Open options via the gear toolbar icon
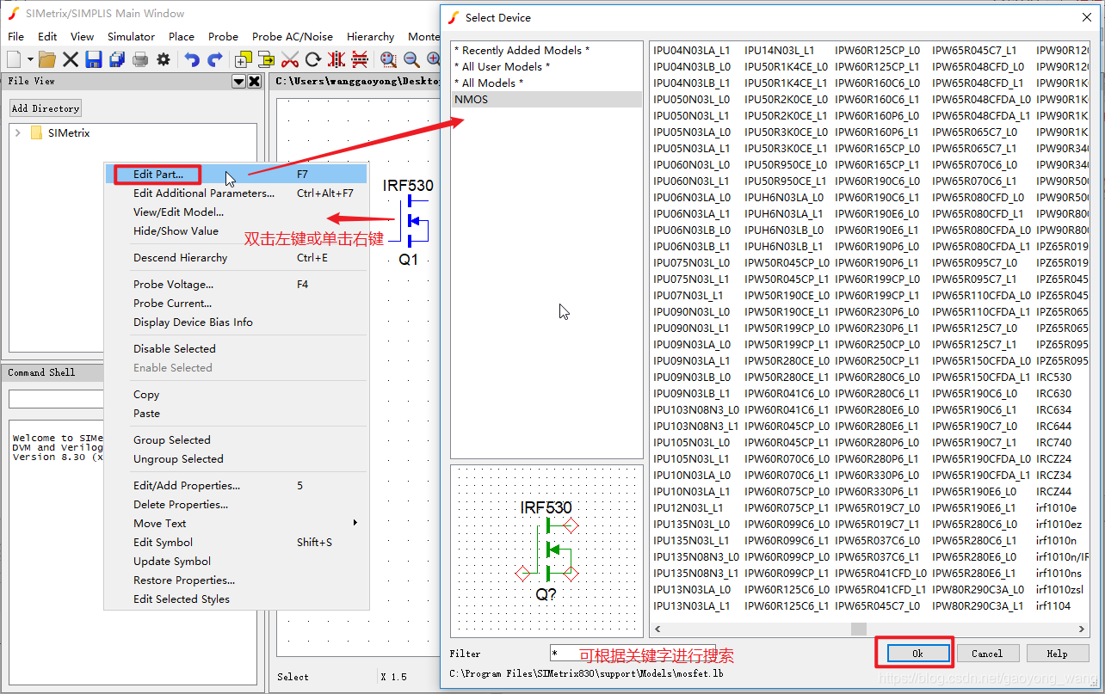The image size is (1105, 694). [x=163, y=59]
